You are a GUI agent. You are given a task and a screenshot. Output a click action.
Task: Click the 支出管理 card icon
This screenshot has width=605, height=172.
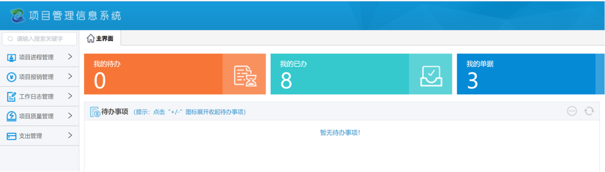[x=11, y=136]
